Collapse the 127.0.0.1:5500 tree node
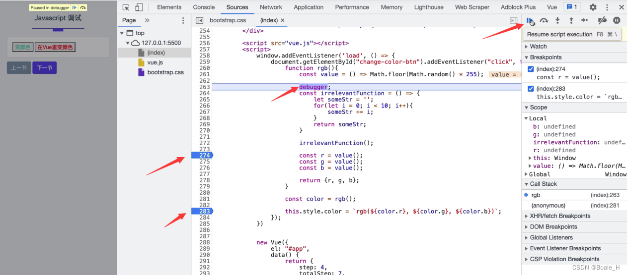The image size is (627, 275). (x=128, y=43)
